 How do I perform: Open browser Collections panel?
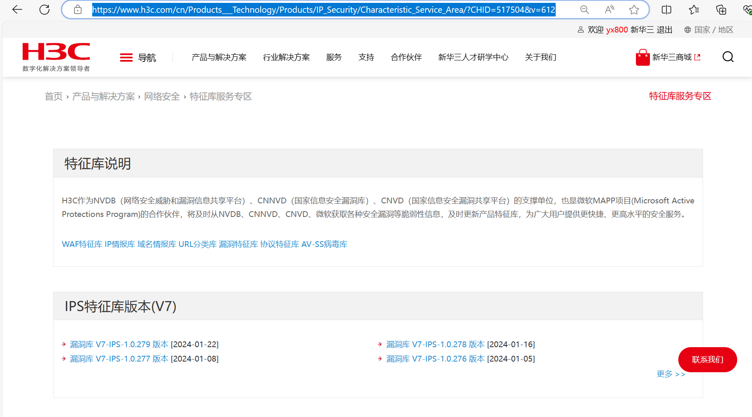coord(721,9)
